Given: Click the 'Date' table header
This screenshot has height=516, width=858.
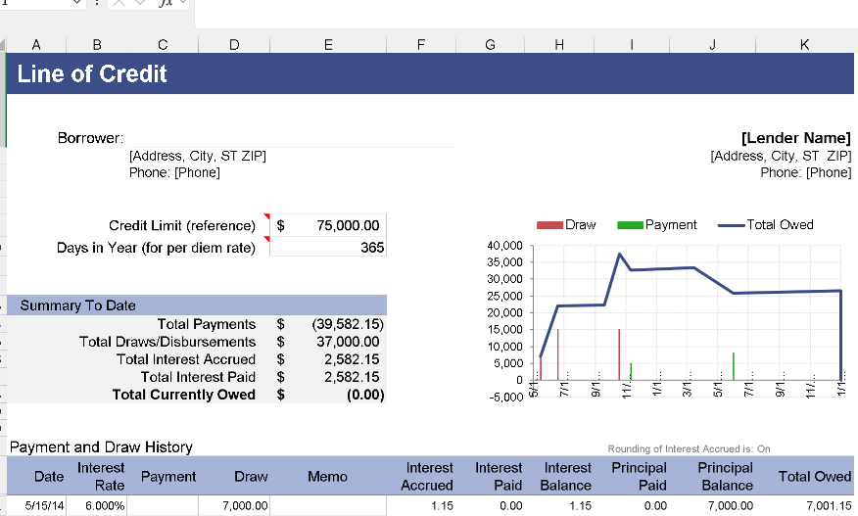Looking at the screenshot, I should click(x=49, y=477).
